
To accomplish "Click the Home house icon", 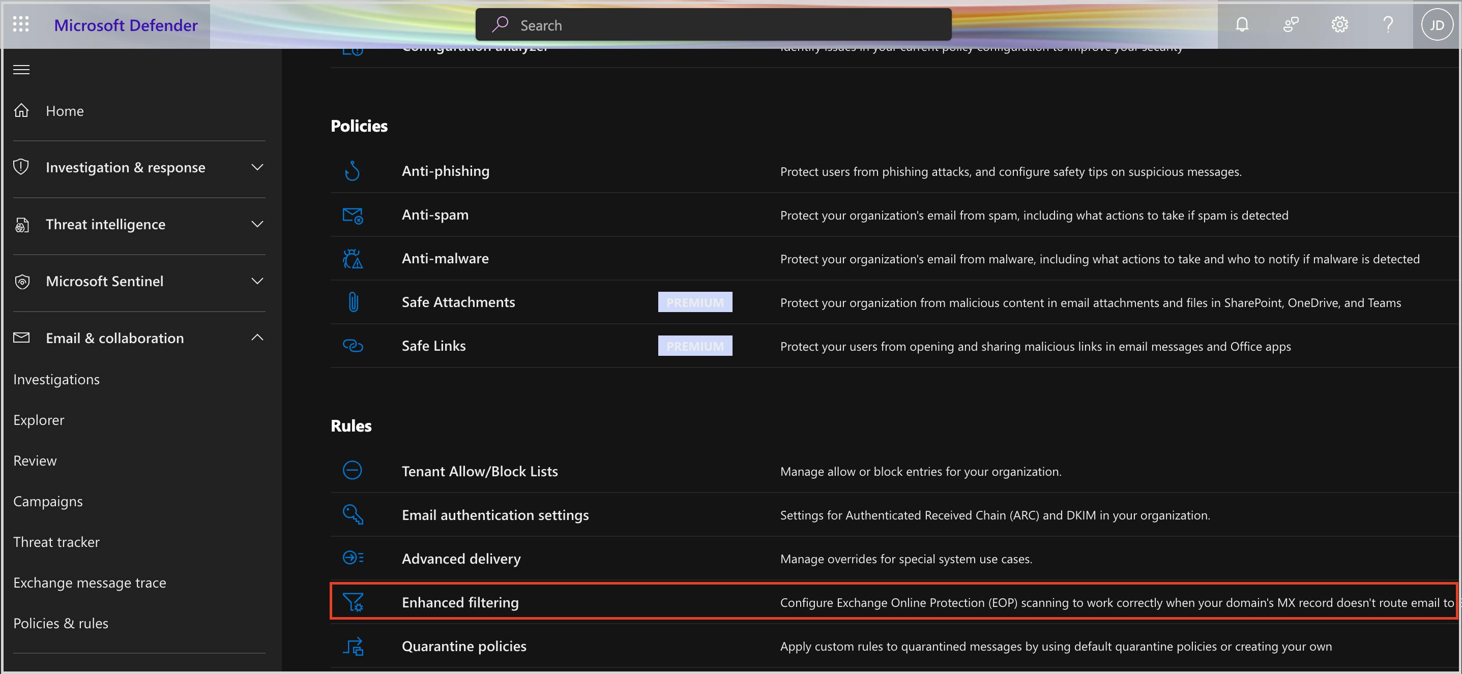I will pos(21,110).
